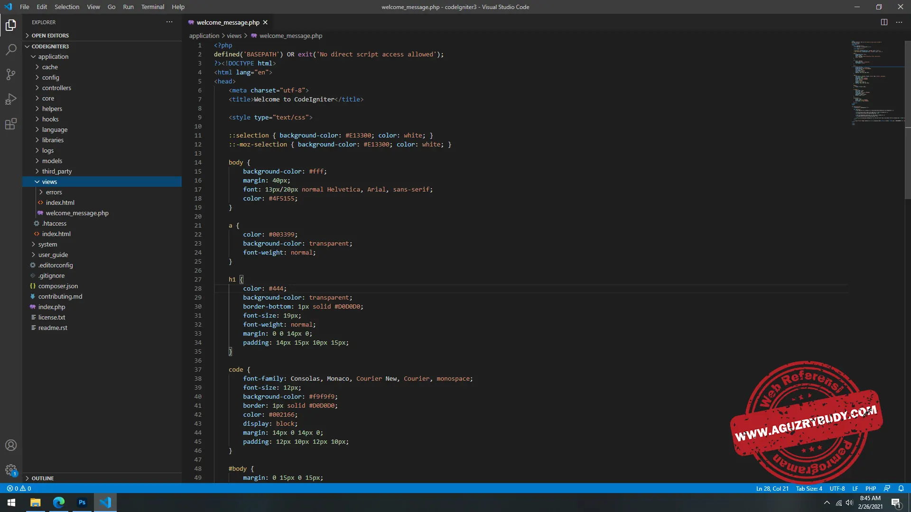
Task: Open Explorer panel views and more actions
Action: (169, 22)
